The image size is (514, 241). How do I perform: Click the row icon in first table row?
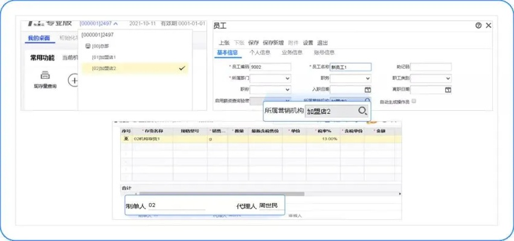tap(126, 139)
